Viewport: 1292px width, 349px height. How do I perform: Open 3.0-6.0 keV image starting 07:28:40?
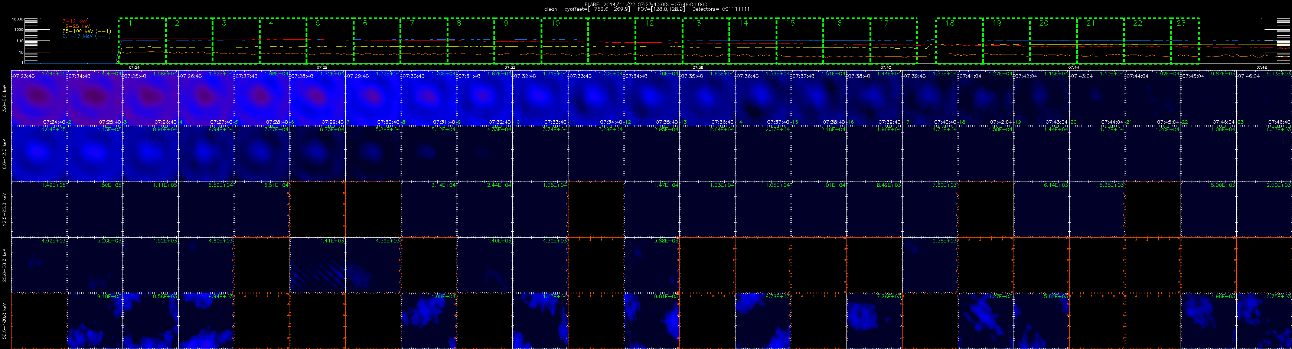click(317, 98)
